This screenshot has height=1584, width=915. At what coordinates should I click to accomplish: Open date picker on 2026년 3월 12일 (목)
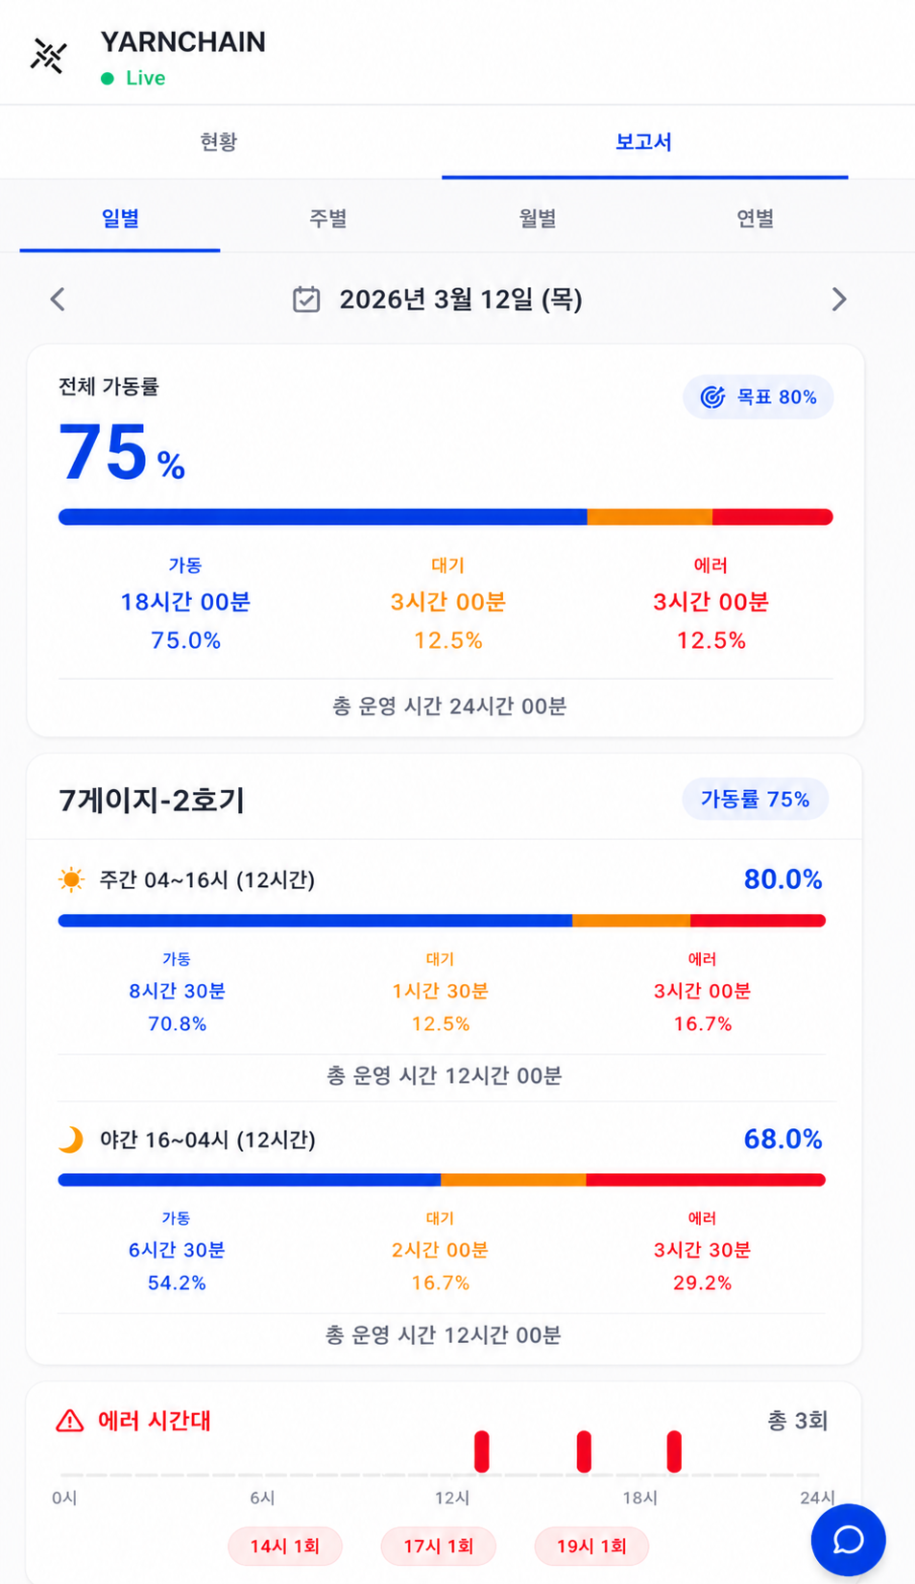click(x=461, y=300)
